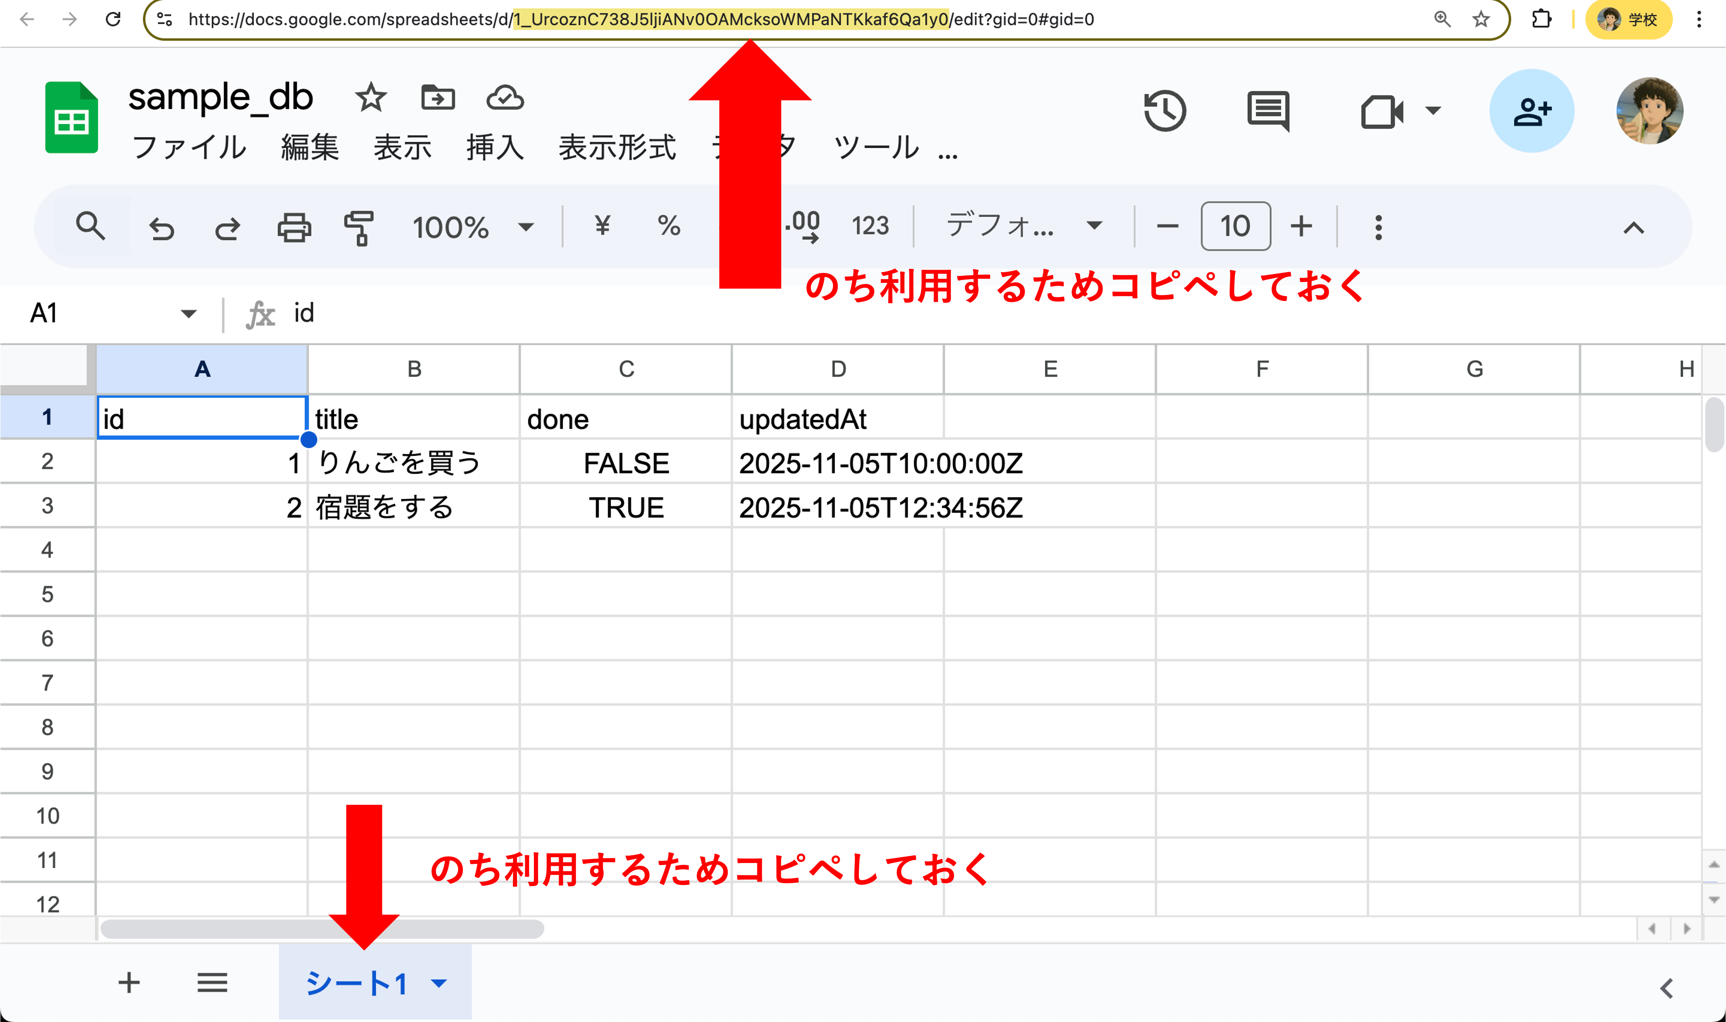The width and height of the screenshot is (1726, 1022).
Task: Open the ファイル menu
Action: 189,147
